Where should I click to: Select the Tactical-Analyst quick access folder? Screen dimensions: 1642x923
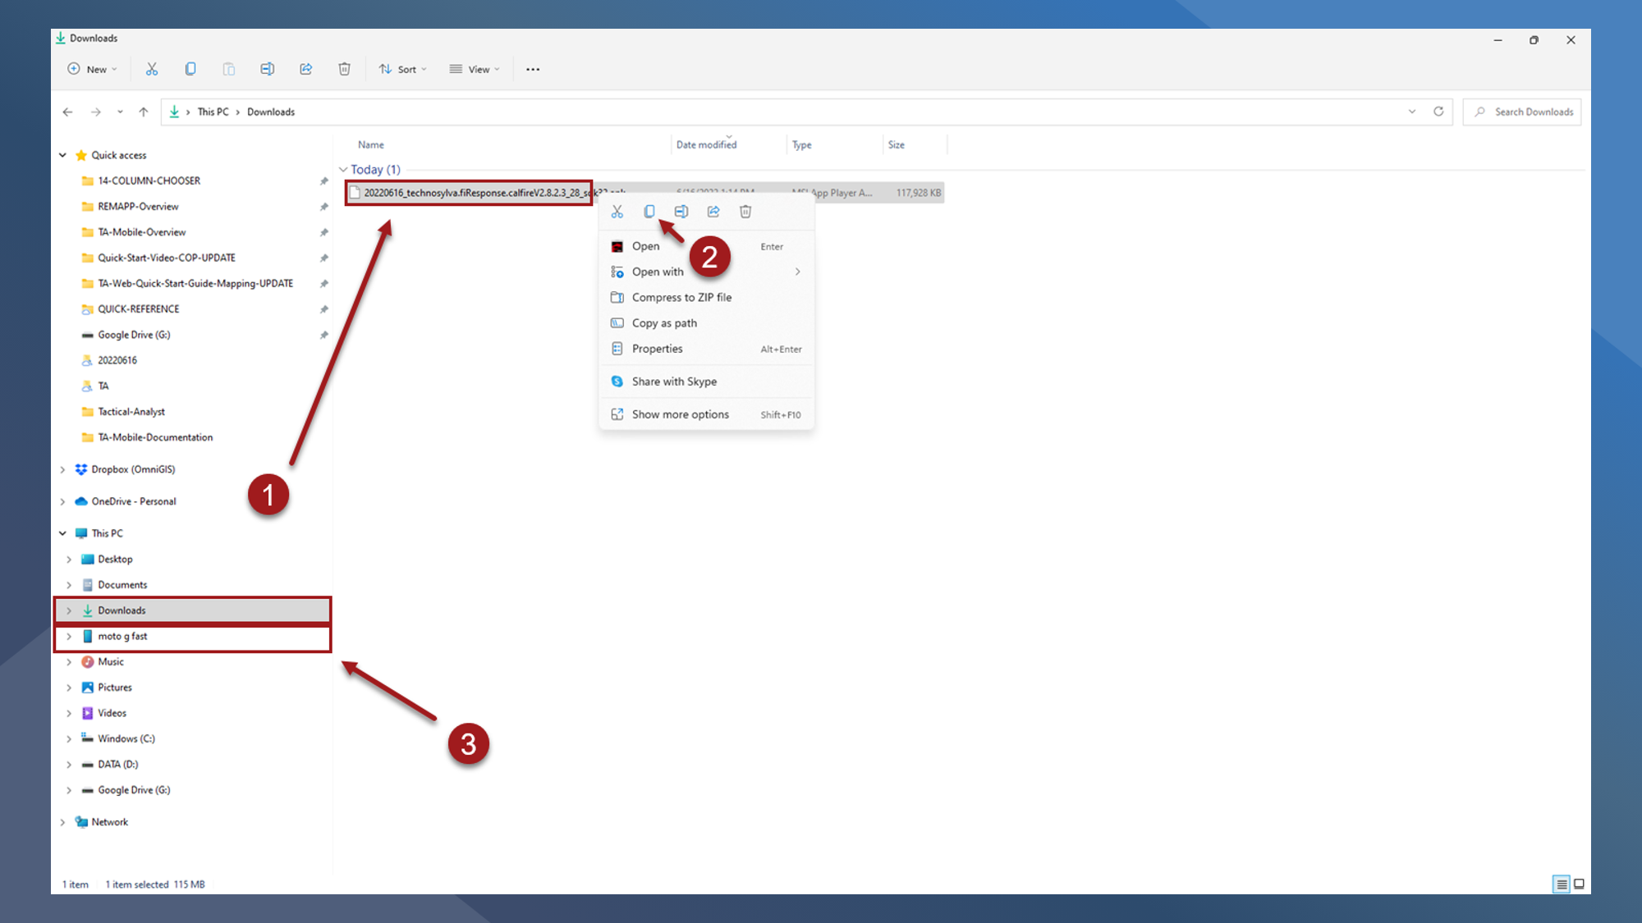[131, 412]
